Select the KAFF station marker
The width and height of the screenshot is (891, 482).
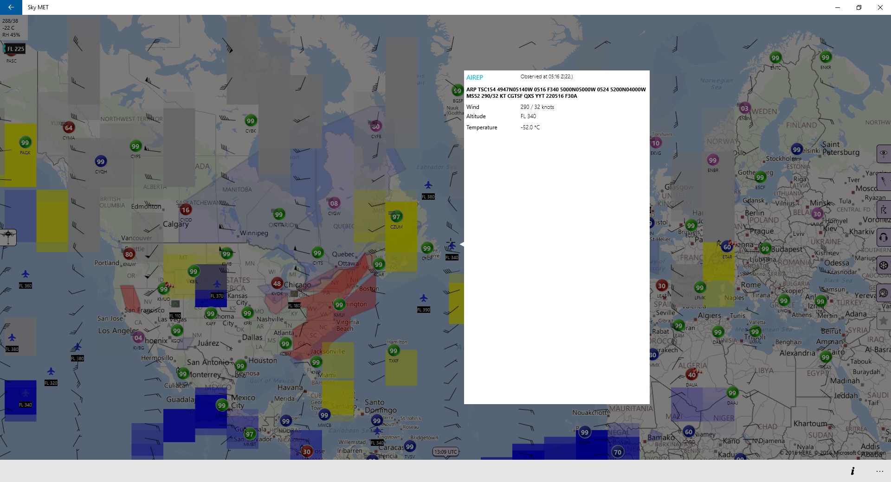(x=211, y=314)
